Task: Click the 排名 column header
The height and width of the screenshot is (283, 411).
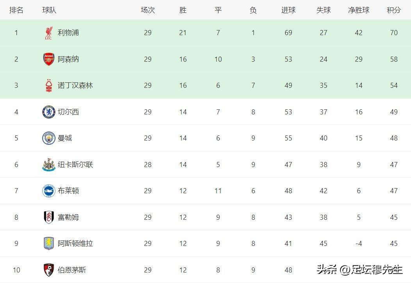Action: (16, 10)
